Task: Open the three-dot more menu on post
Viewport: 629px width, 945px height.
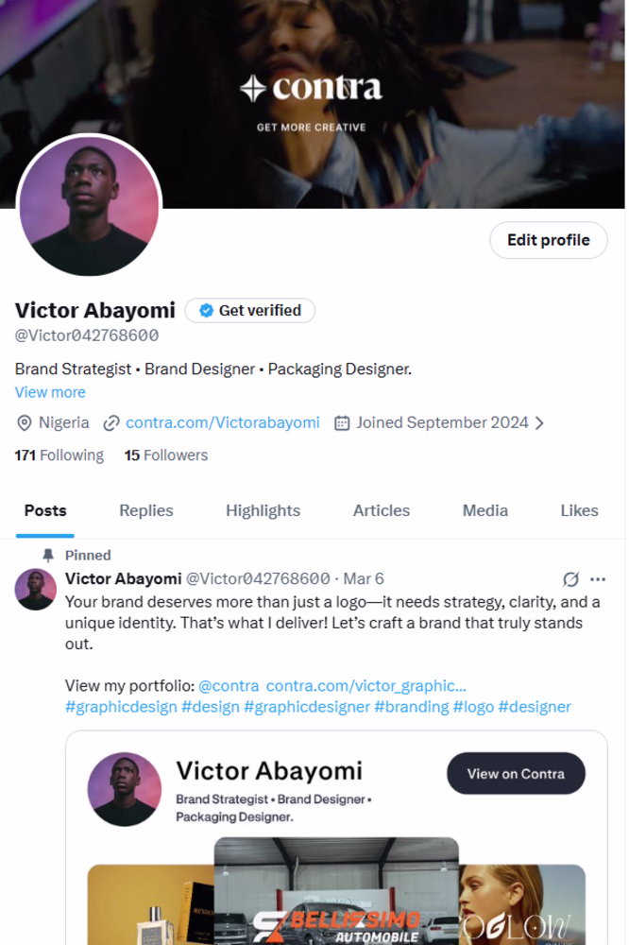Action: click(x=598, y=579)
